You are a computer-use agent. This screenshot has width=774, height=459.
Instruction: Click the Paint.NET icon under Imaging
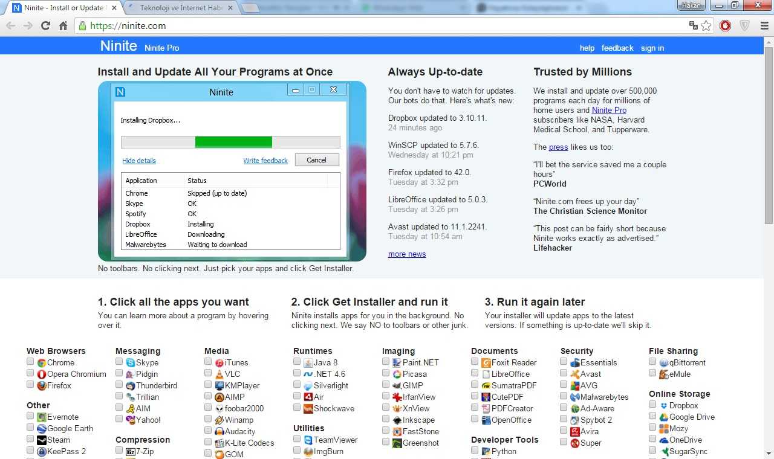pyautogui.click(x=397, y=363)
